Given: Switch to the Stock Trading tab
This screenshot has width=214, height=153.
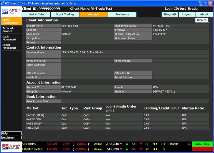Looking at the screenshot, I should 65,14.
